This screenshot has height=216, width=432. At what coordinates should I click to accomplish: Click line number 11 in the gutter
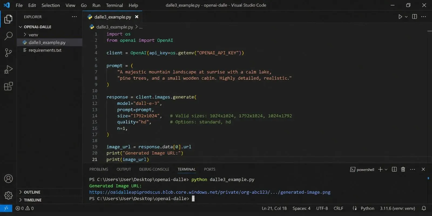[94, 97]
